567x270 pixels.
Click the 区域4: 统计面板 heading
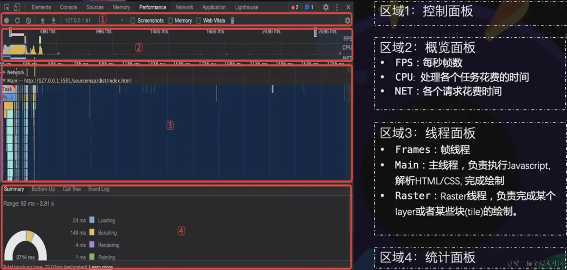pos(428,257)
